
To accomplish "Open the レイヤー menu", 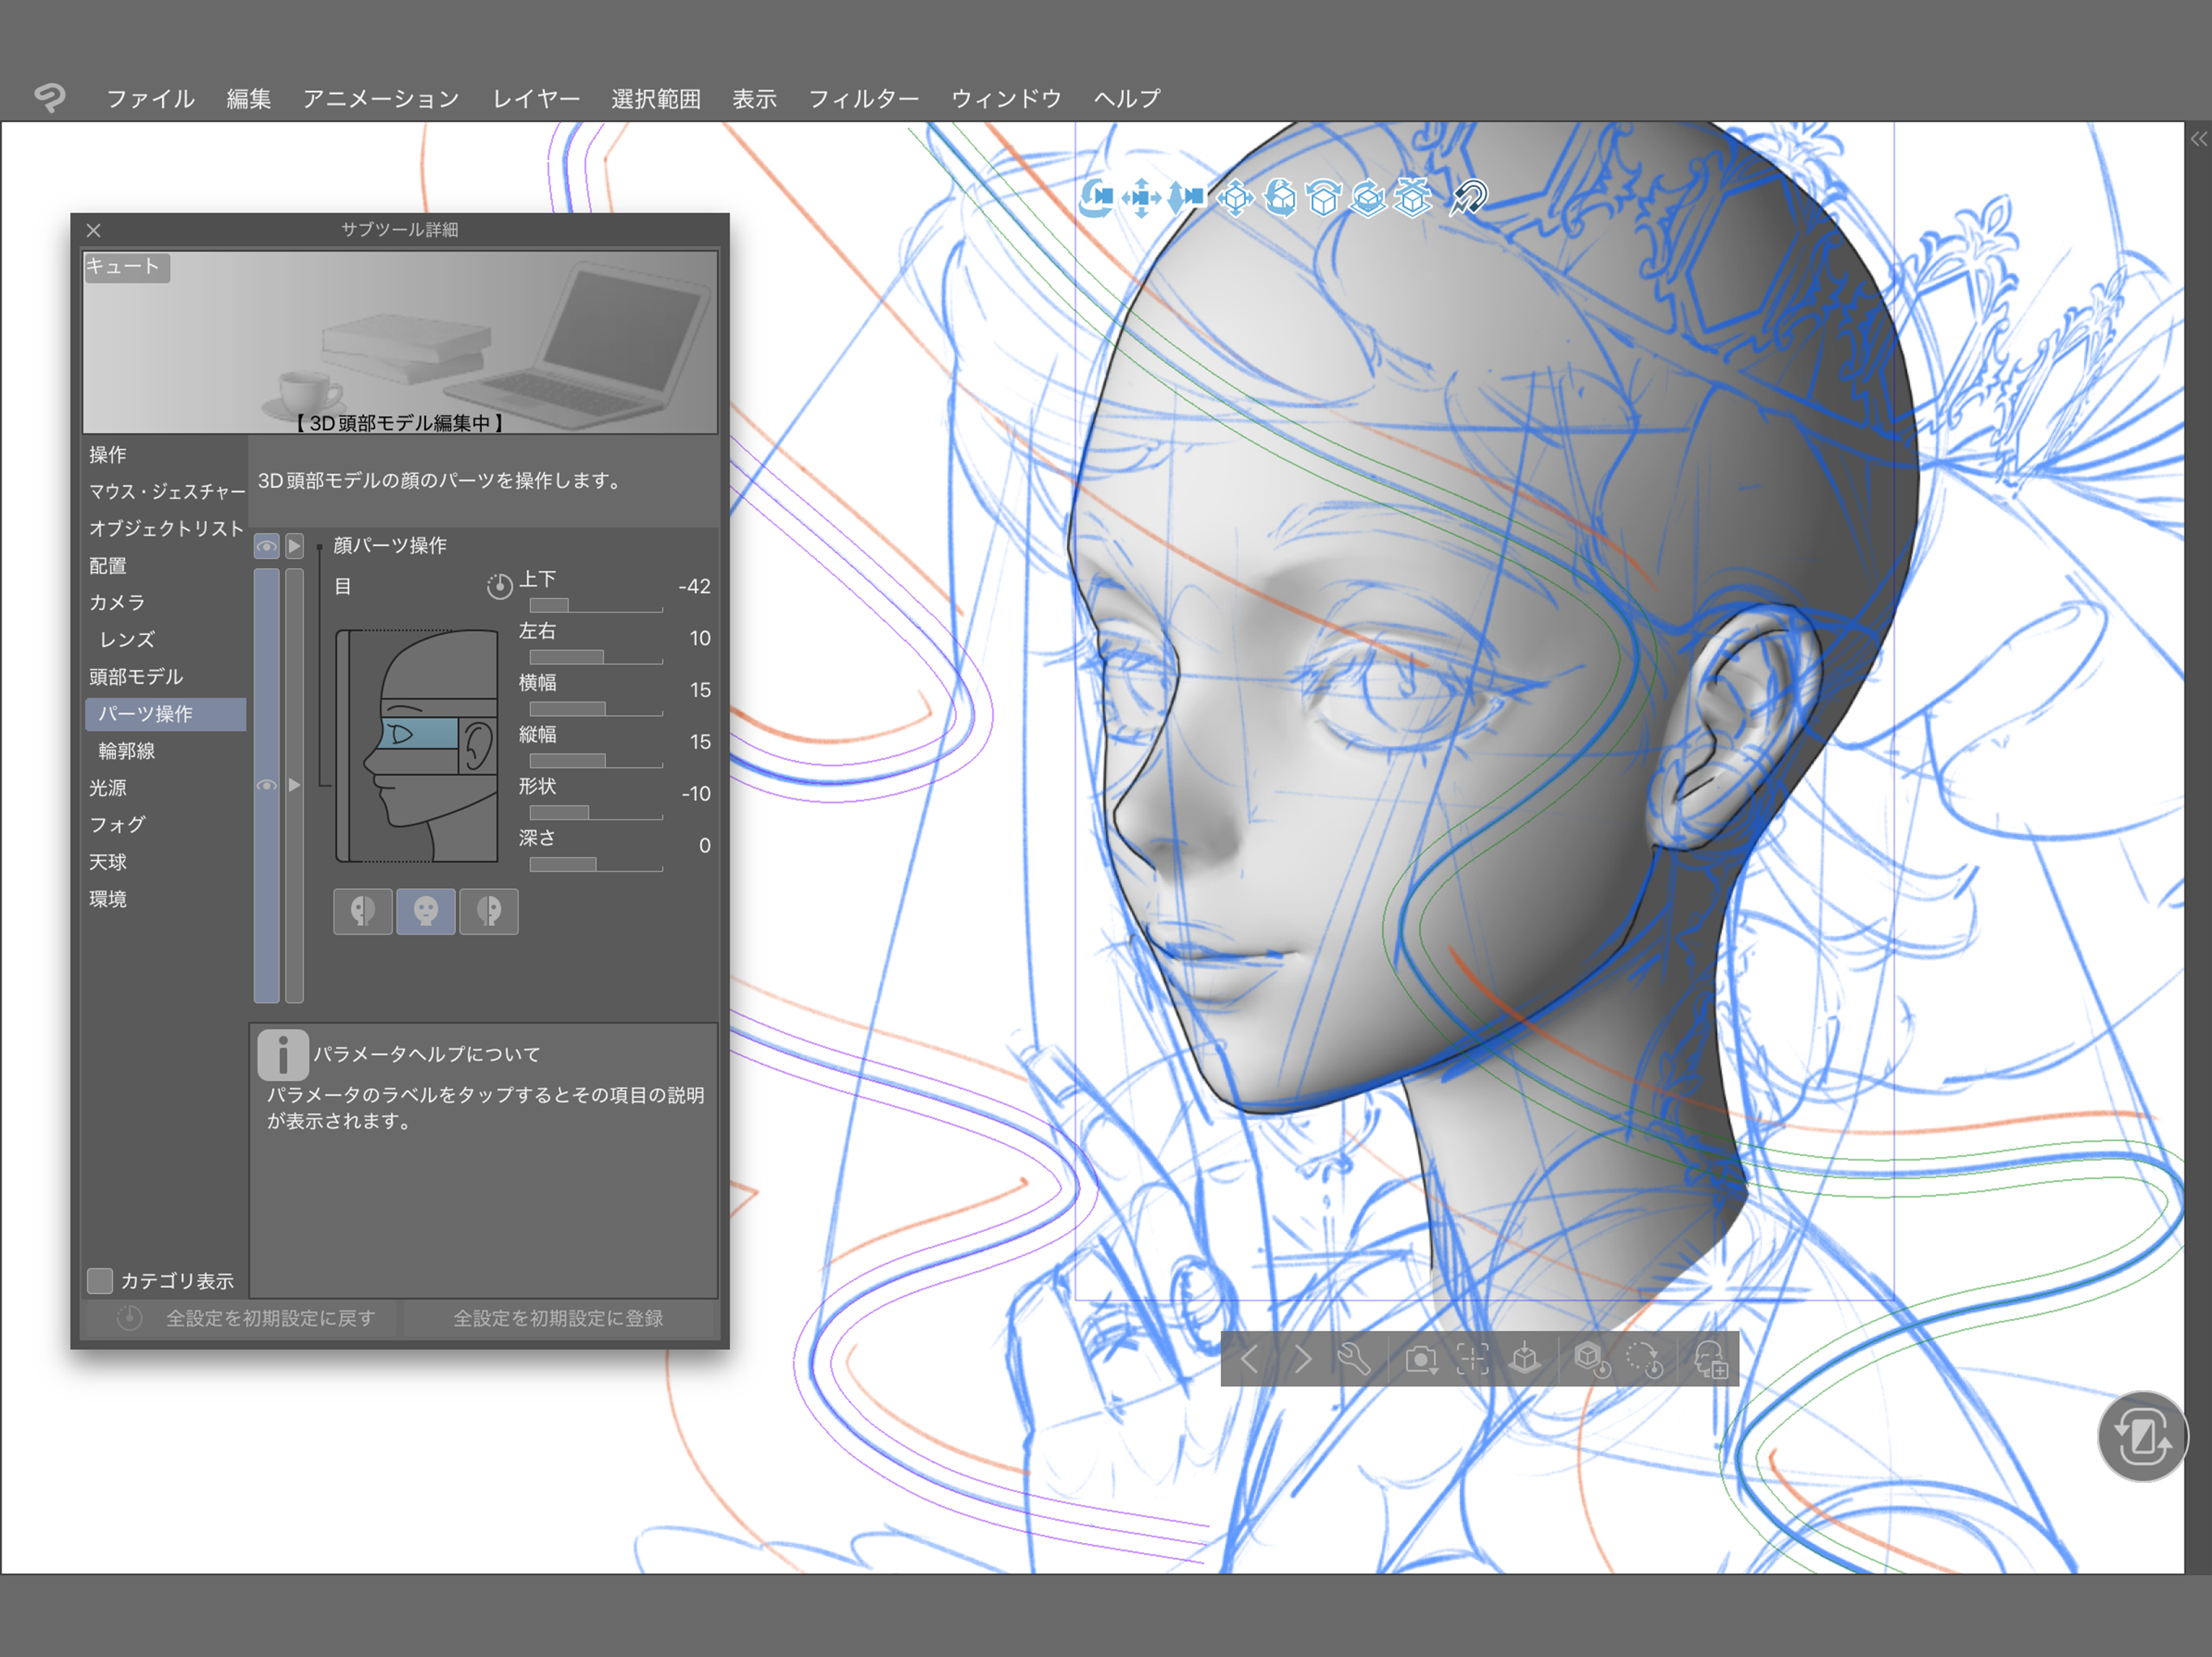I will pos(536,99).
